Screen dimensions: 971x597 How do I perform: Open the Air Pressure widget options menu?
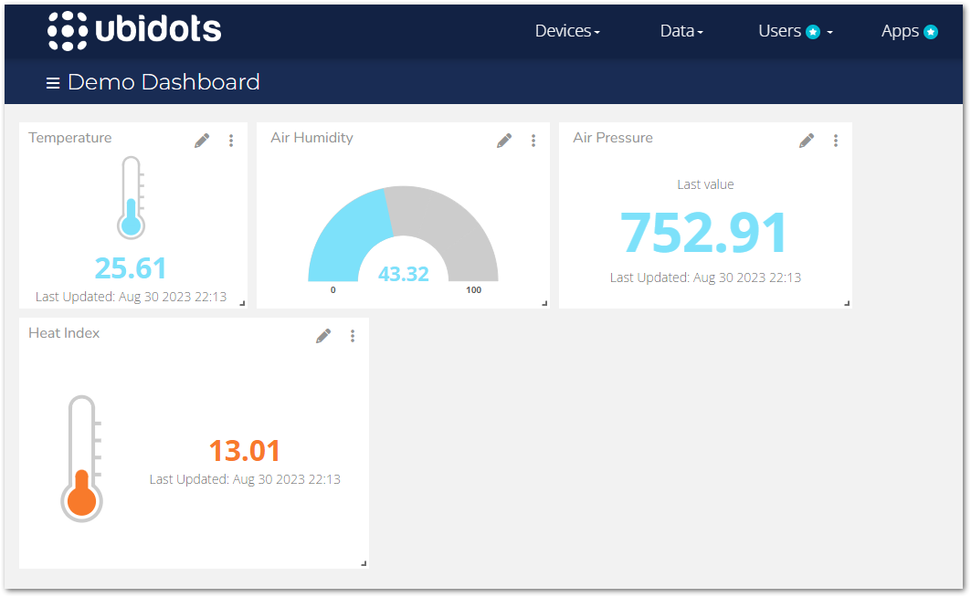click(835, 140)
